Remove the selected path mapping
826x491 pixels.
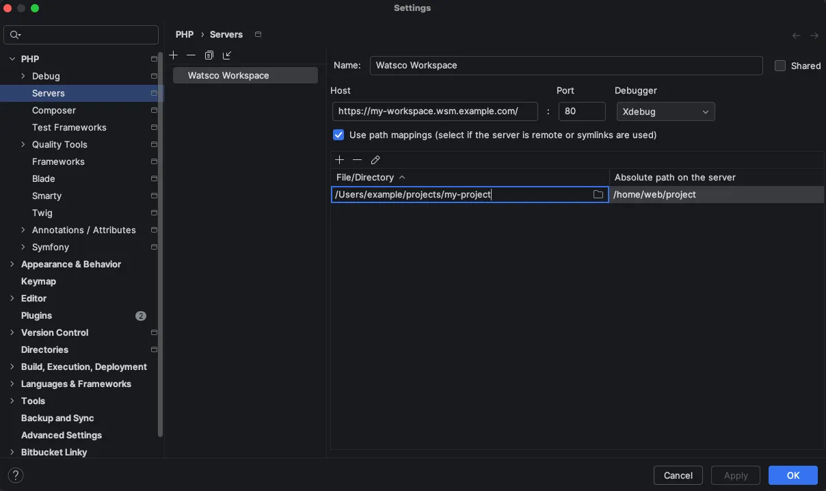coord(357,159)
